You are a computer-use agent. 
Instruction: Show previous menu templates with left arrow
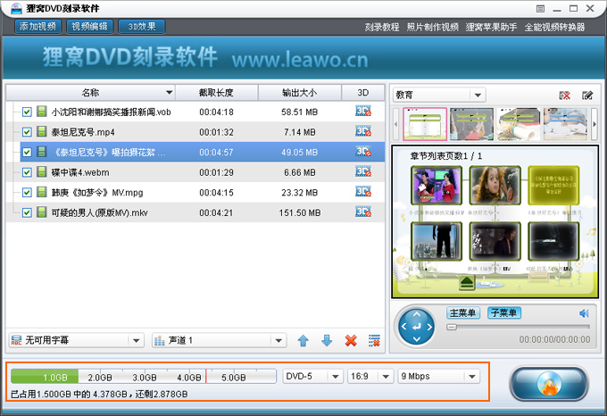coord(395,124)
